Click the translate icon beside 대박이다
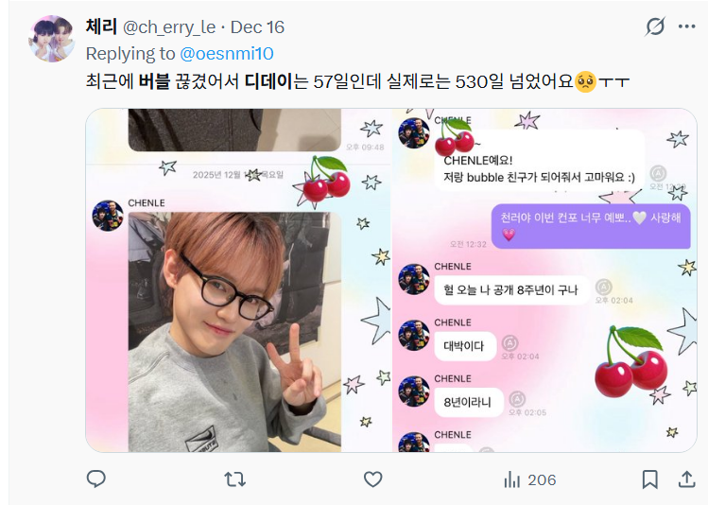 coord(509,343)
